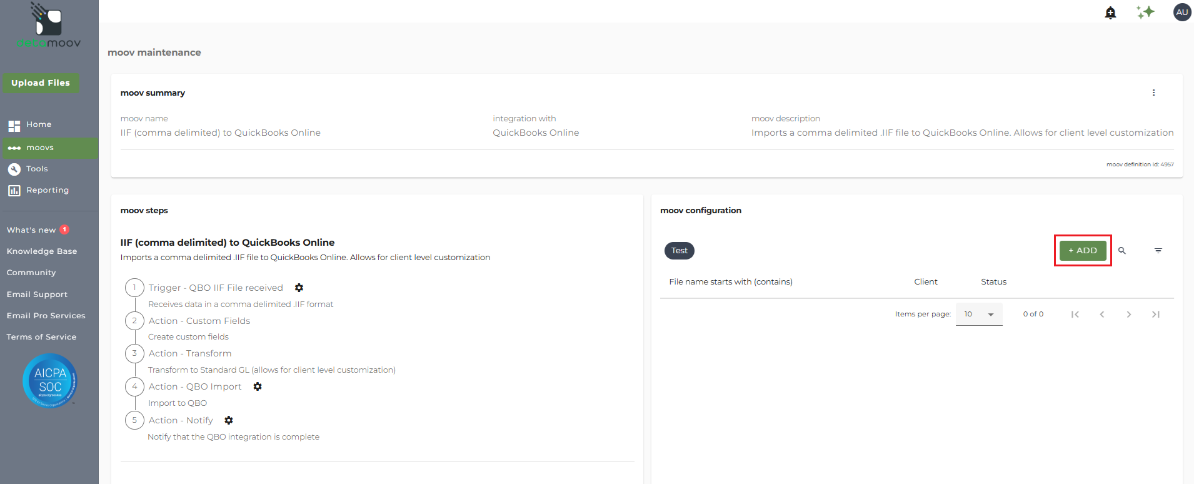This screenshot has height=484, width=1194.
Task: Click 'Transform to Standard GL' description
Action: [272, 370]
